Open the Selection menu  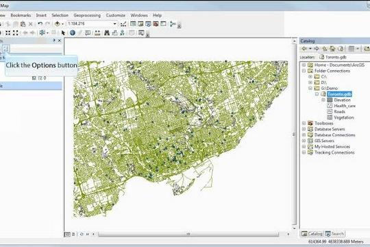(60, 15)
